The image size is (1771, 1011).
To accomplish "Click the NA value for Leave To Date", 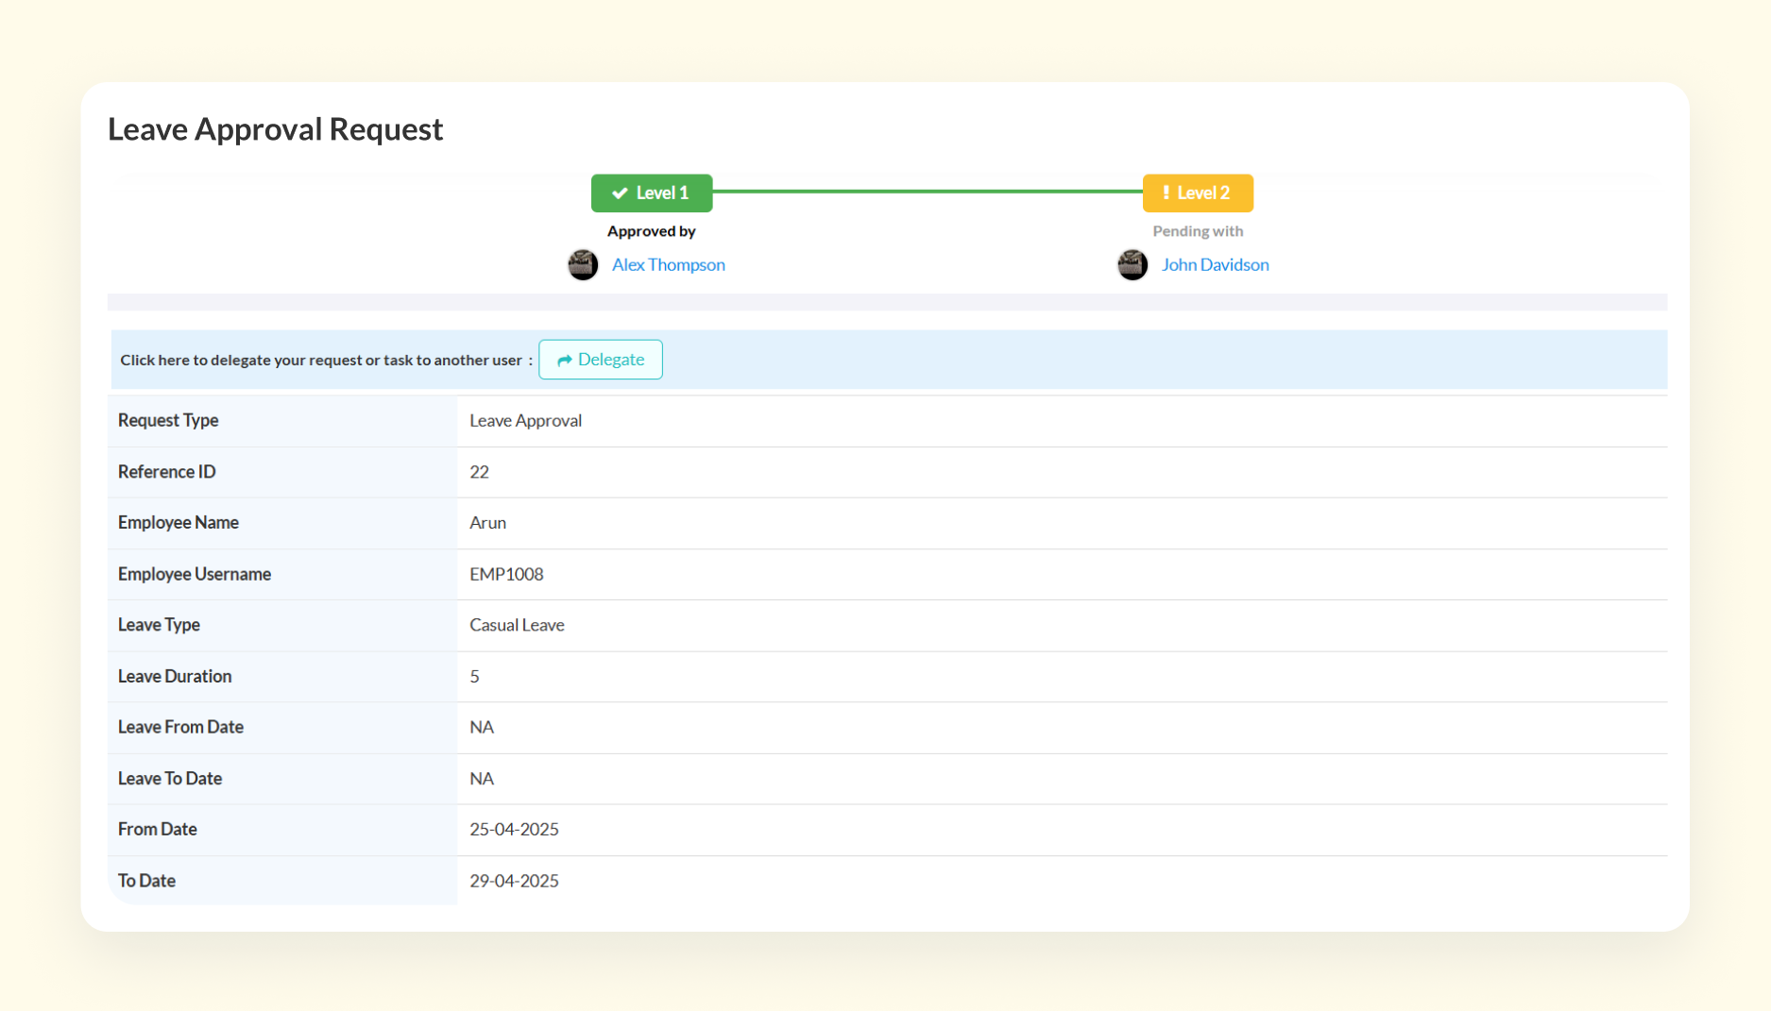I will pyautogui.click(x=482, y=779).
